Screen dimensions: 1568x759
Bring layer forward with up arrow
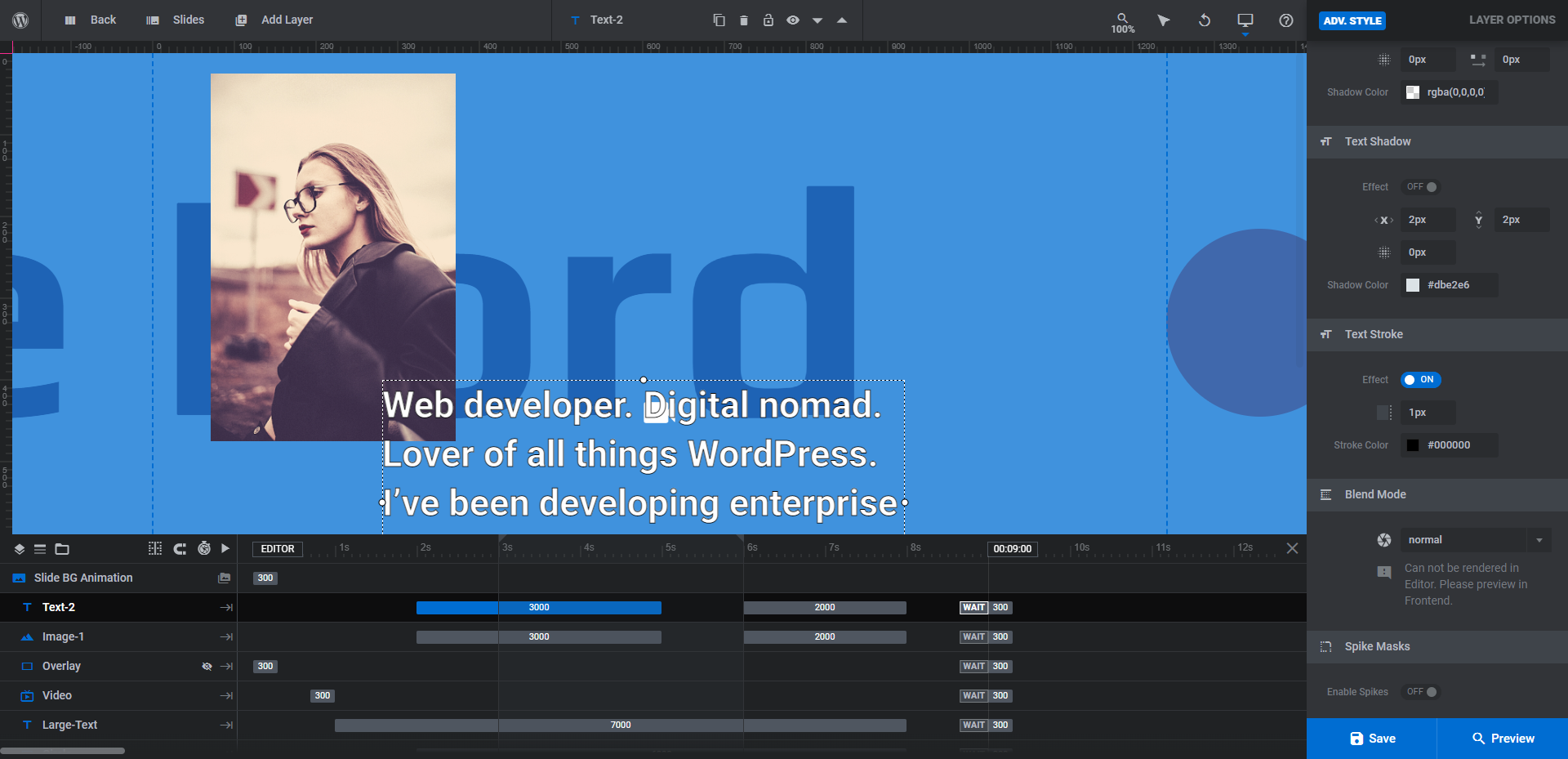click(x=841, y=20)
